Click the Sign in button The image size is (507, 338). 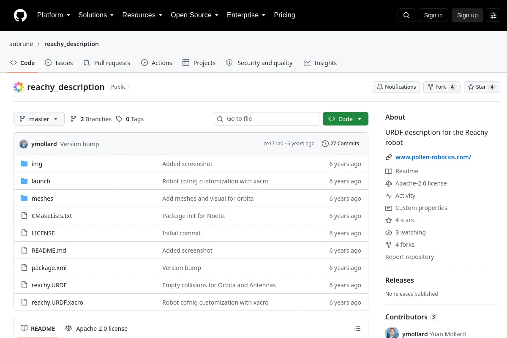(433, 15)
